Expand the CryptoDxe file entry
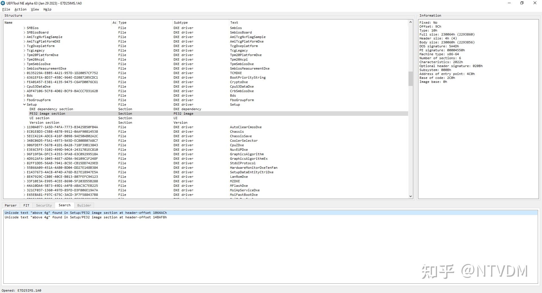This screenshot has width=542, height=293. (24, 82)
